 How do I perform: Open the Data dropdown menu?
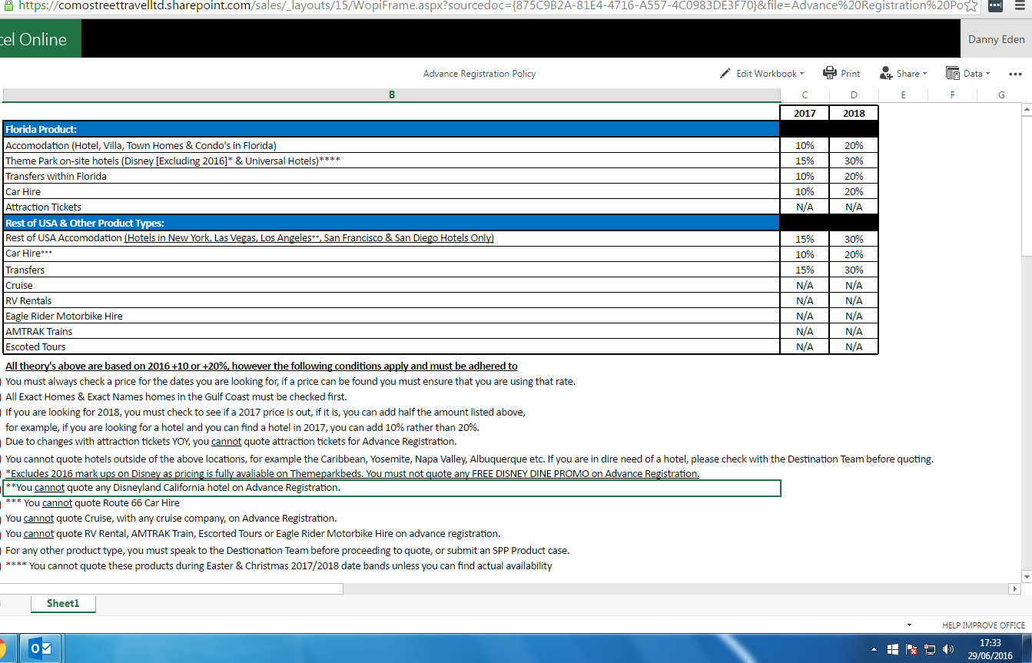click(967, 74)
